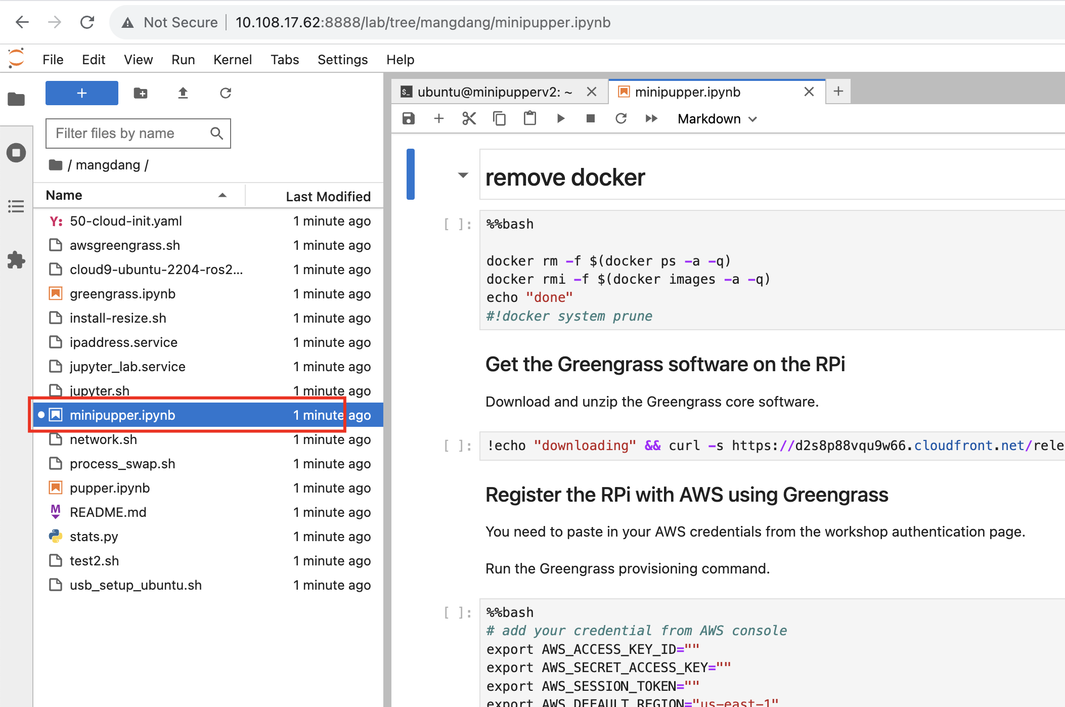Open the Extension Manager puzzle icon

(x=16, y=260)
